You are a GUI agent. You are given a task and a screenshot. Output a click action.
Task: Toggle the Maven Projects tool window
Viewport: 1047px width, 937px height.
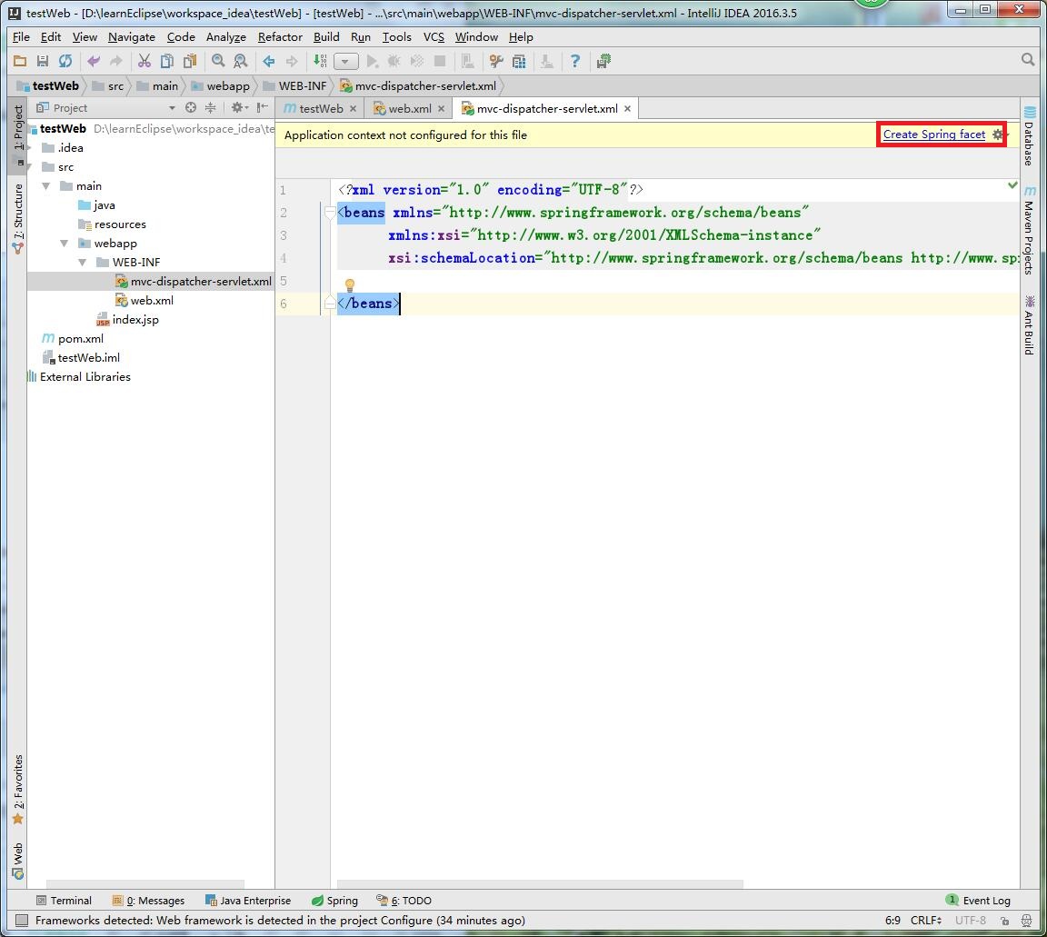point(1029,231)
